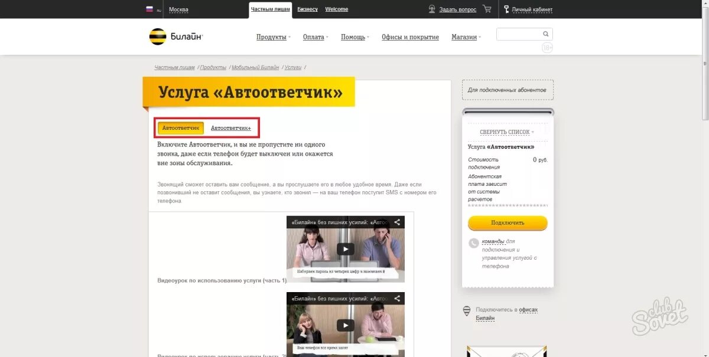Open the shopping cart icon
The image size is (709, 357).
487,9
